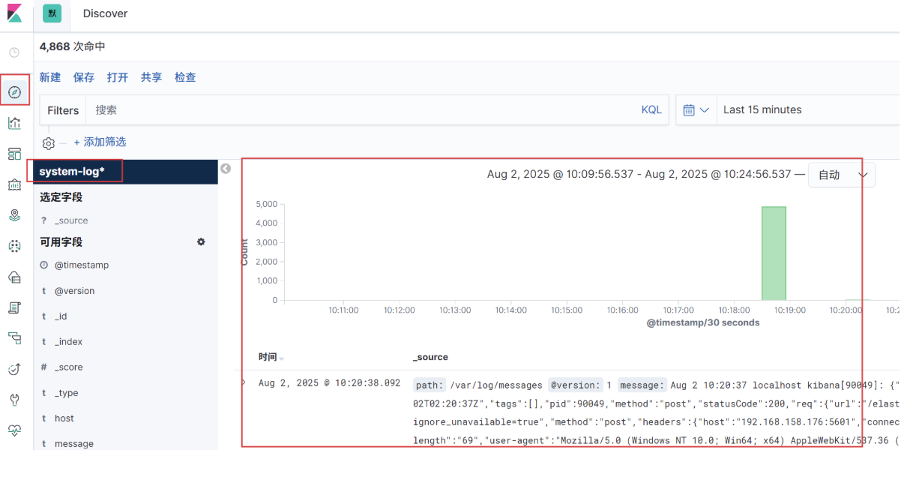Open Discover compass icon in sidebar
The width and height of the screenshot is (913, 477).
point(15,91)
